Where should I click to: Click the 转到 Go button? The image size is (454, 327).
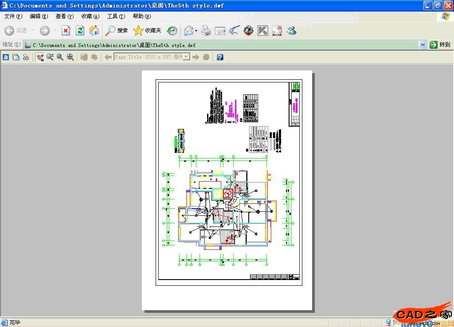pyautogui.click(x=440, y=45)
